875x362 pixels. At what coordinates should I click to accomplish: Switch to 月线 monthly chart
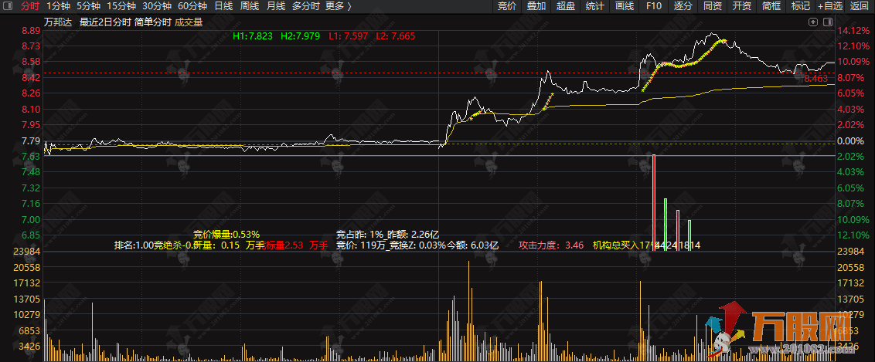click(x=276, y=6)
